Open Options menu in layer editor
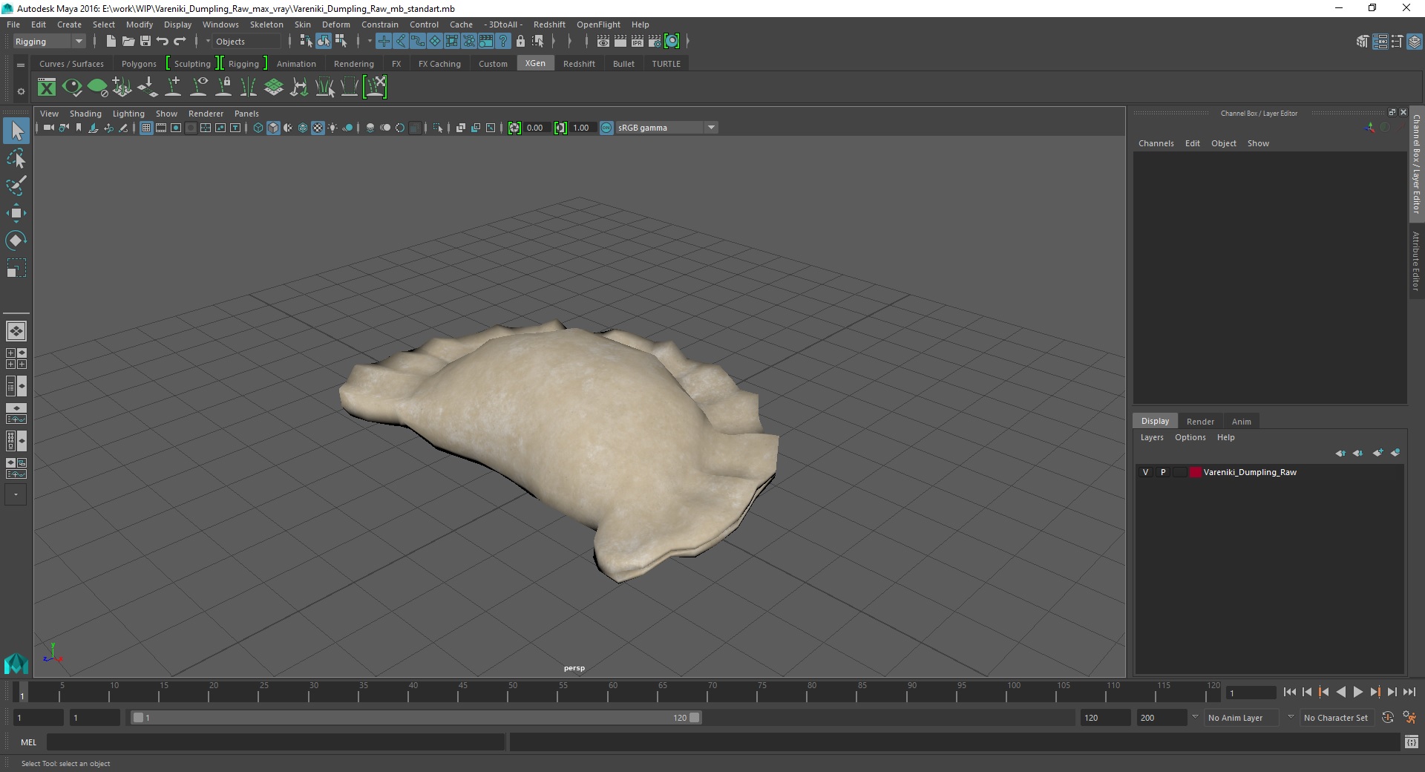This screenshot has height=772, width=1425. [1190, 437]
